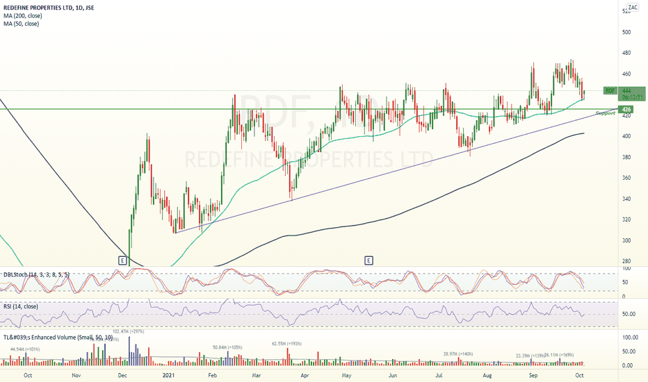Image resolution: width=648 pixels, height=382 pixels.
Task: Click the 280 value on price axis
Action: point(626,261)
